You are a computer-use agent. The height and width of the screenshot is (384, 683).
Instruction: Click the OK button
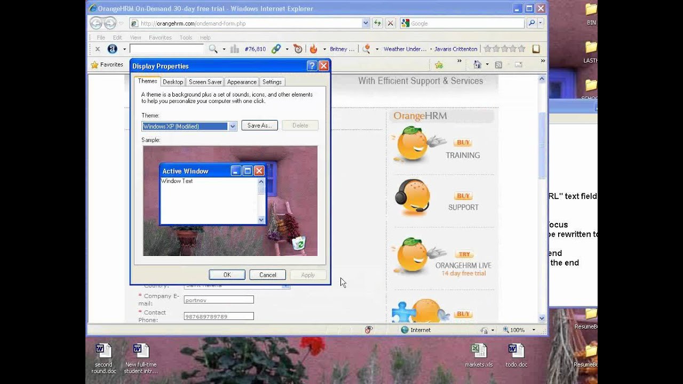(x=227, y=275)
